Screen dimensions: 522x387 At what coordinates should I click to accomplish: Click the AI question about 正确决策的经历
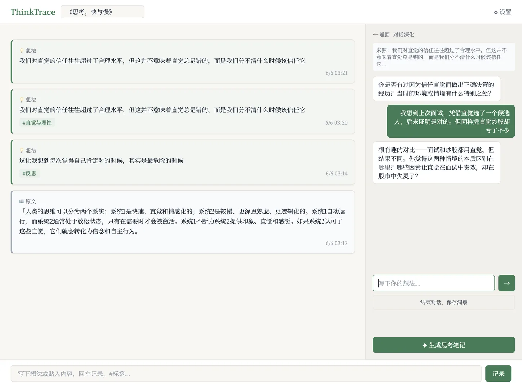coord(436,89)
